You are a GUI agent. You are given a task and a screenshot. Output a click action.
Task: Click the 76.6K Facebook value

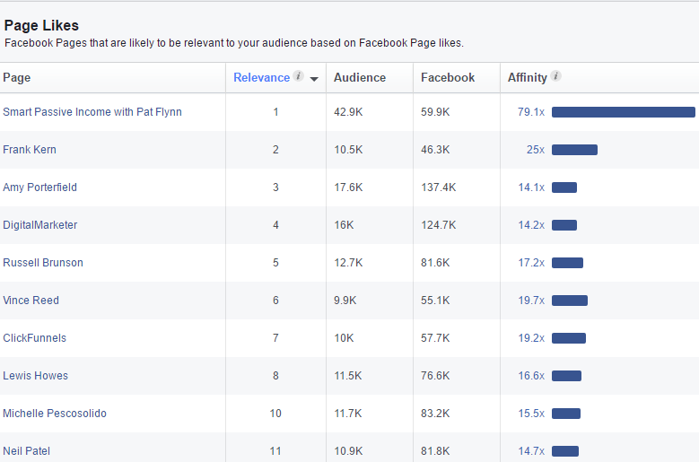(435, 376)
